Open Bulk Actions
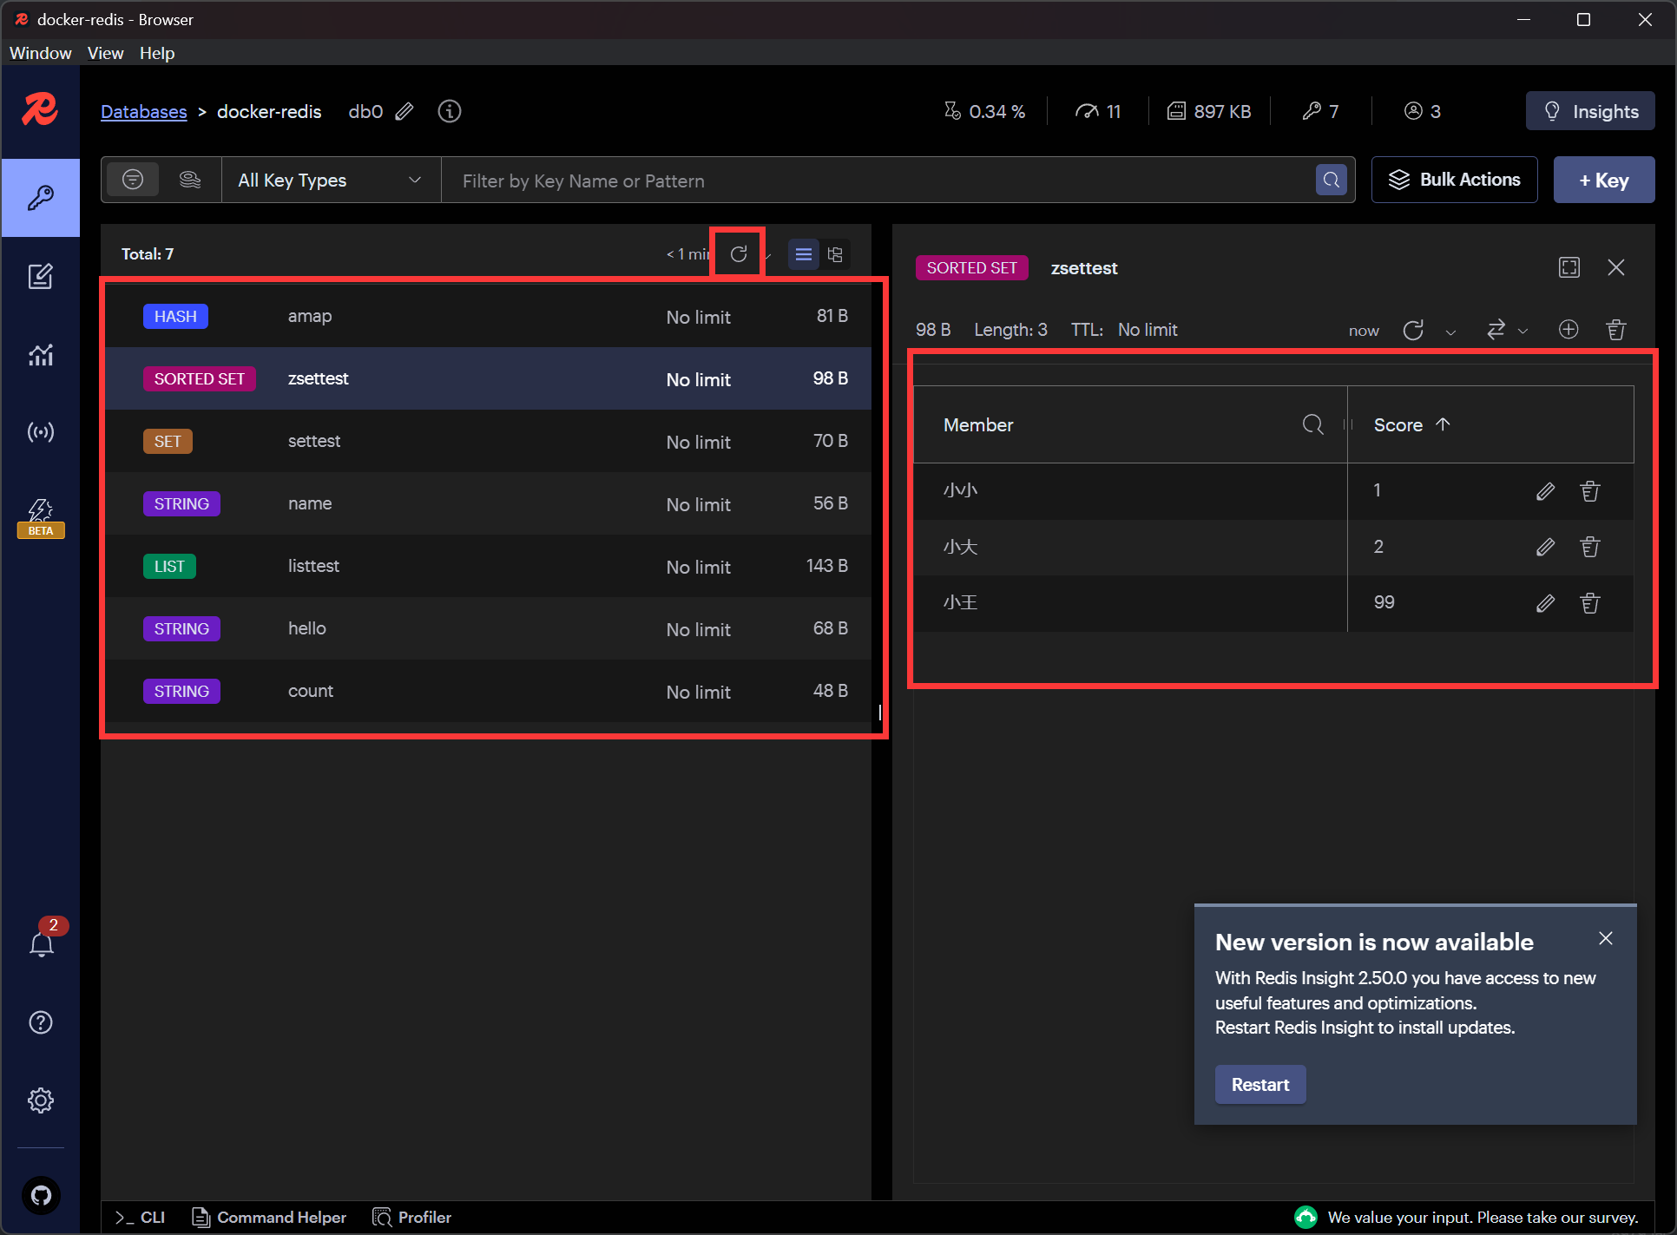Viewport: 1677px width, 1235px height. [1455, 180]
